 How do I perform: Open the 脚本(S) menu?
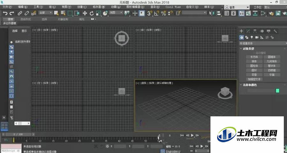pos(209,7)
